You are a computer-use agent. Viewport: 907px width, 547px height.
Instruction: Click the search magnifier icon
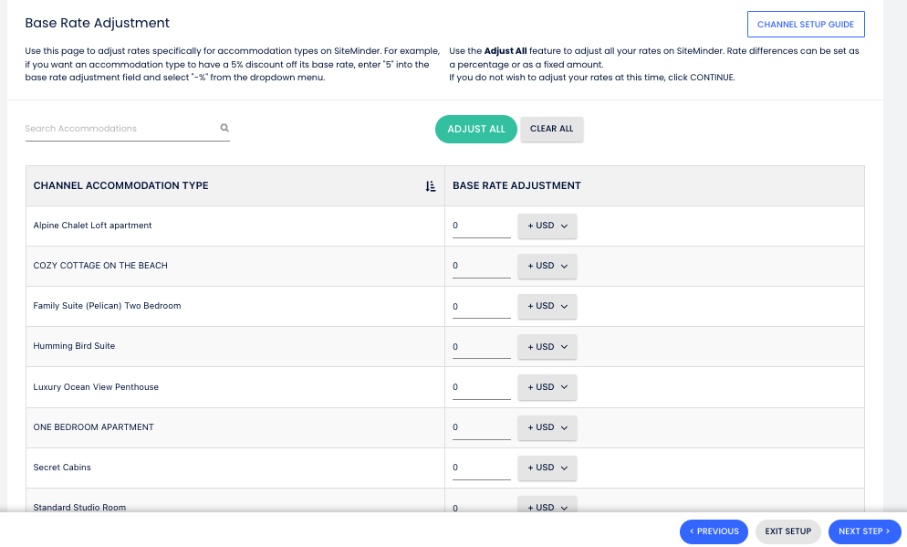(224, 129)
